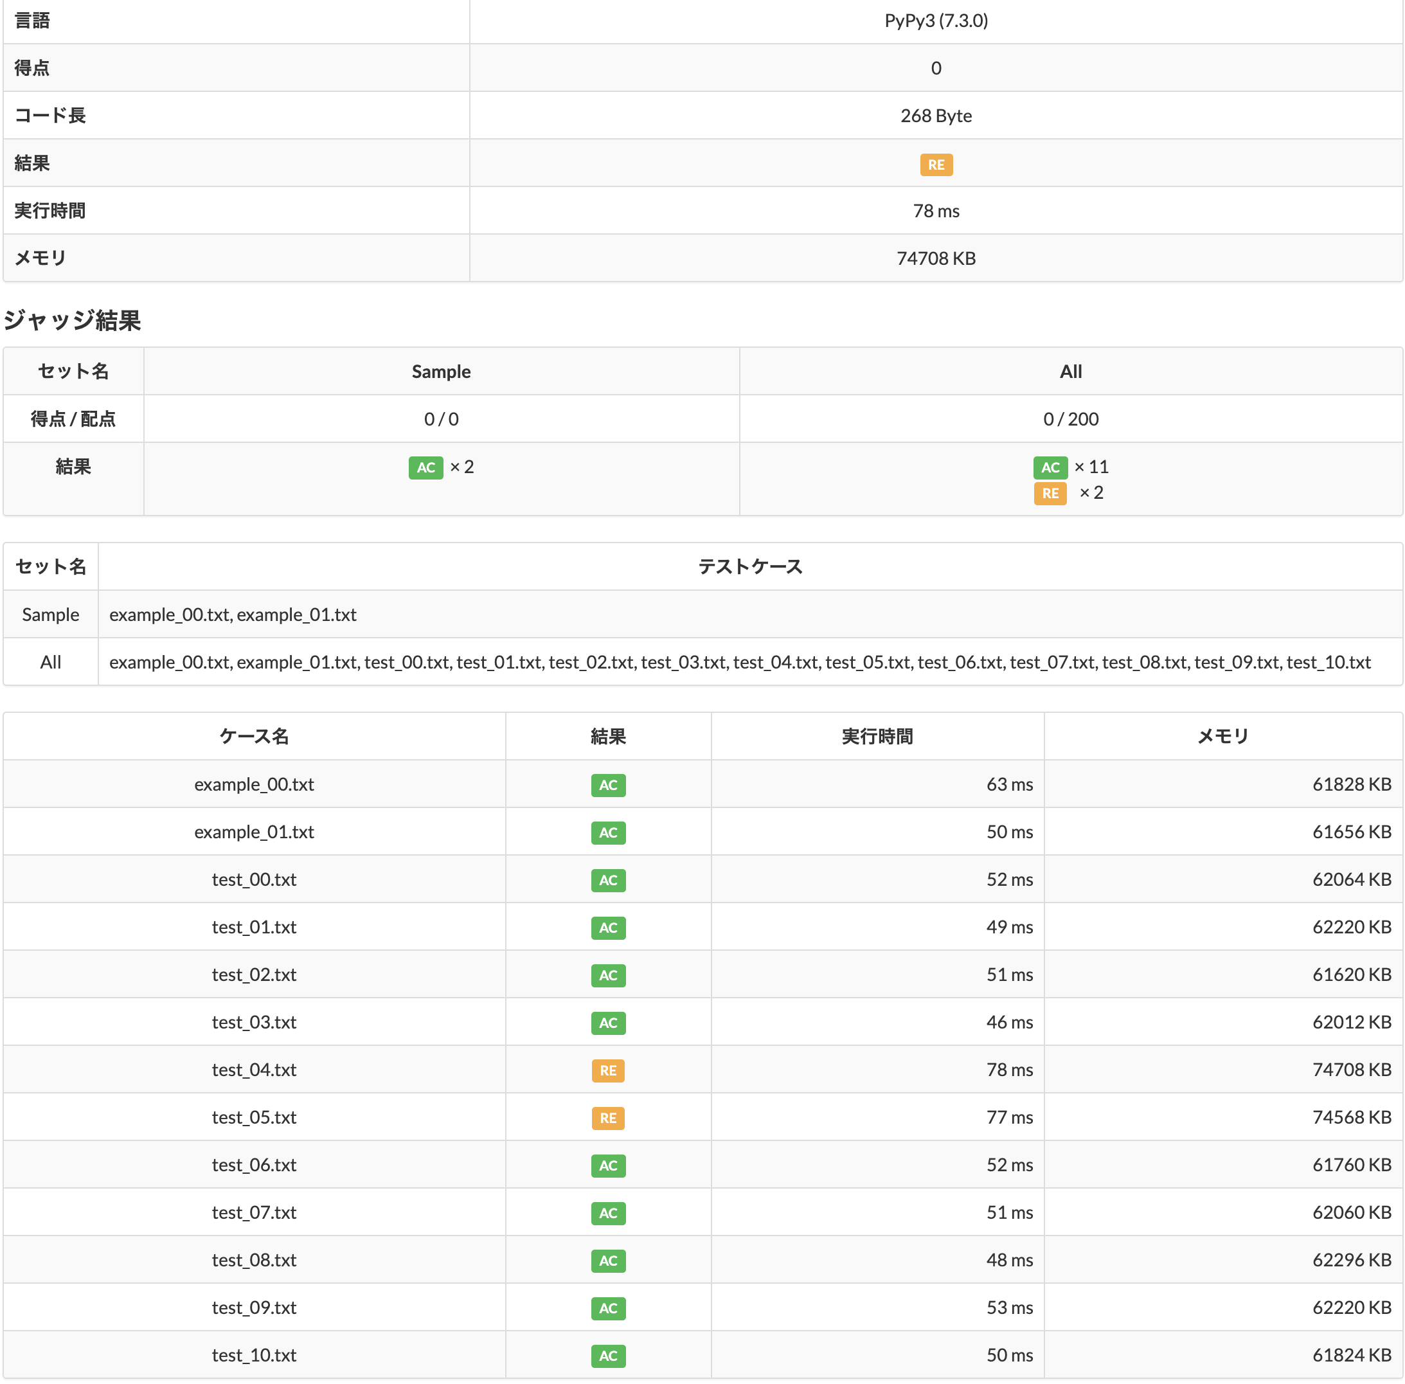The width and height of the screenshot is (1405, 1384).
Task: Click the コード長 value showing 268 Byte
Action: [x=935, y=115]
